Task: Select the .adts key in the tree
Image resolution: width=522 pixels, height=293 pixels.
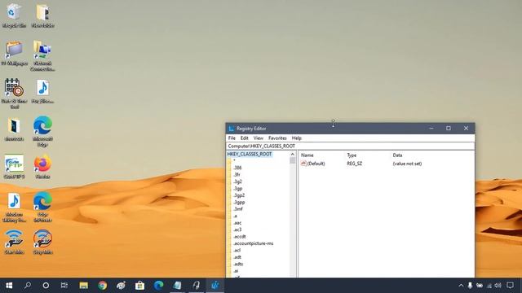Action: (x=237, y=264)
